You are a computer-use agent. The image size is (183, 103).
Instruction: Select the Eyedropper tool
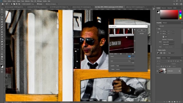point(2,24)
